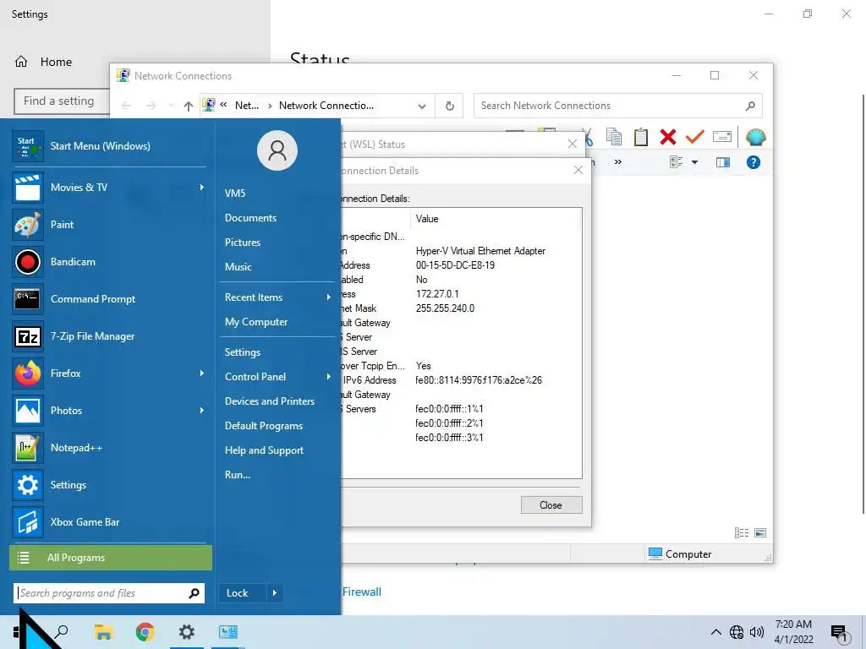The image size is (866, 649).
Task: Click Run... in Start menu
Action: [238, 475]
